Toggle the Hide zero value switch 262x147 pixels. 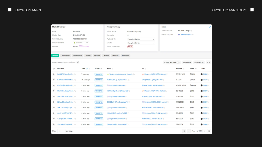(x=178, y=62)
